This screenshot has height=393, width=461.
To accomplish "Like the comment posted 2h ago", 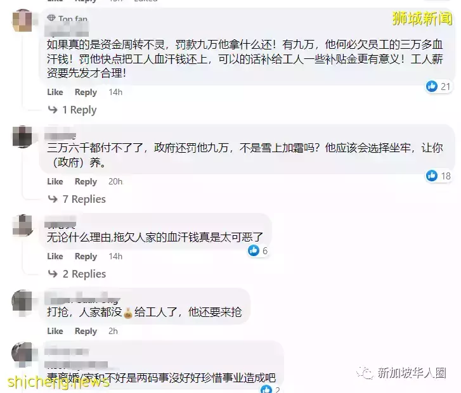I will coord(55,331).
